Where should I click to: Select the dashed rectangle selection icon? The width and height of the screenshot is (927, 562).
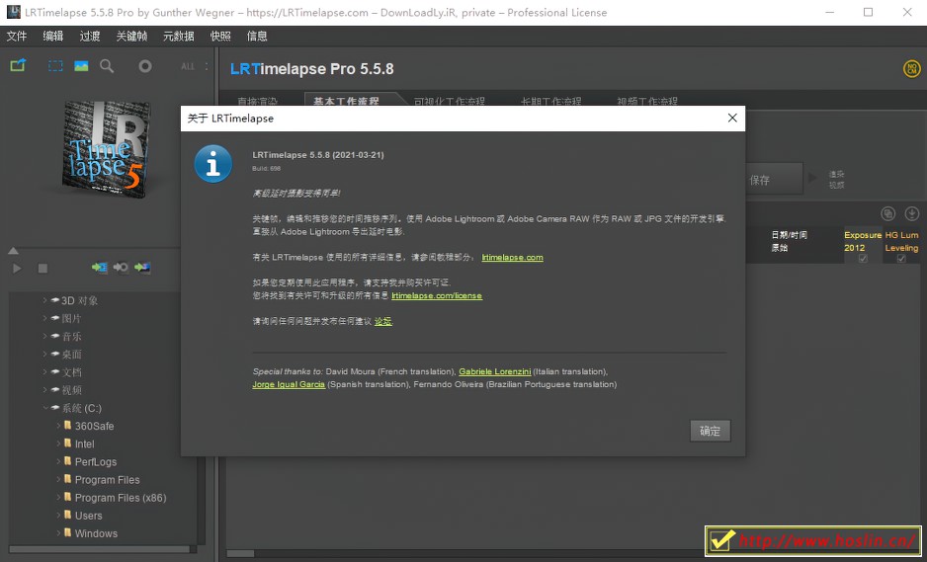pos(55,66)
